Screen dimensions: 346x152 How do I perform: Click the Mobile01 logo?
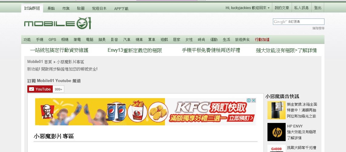57,23
